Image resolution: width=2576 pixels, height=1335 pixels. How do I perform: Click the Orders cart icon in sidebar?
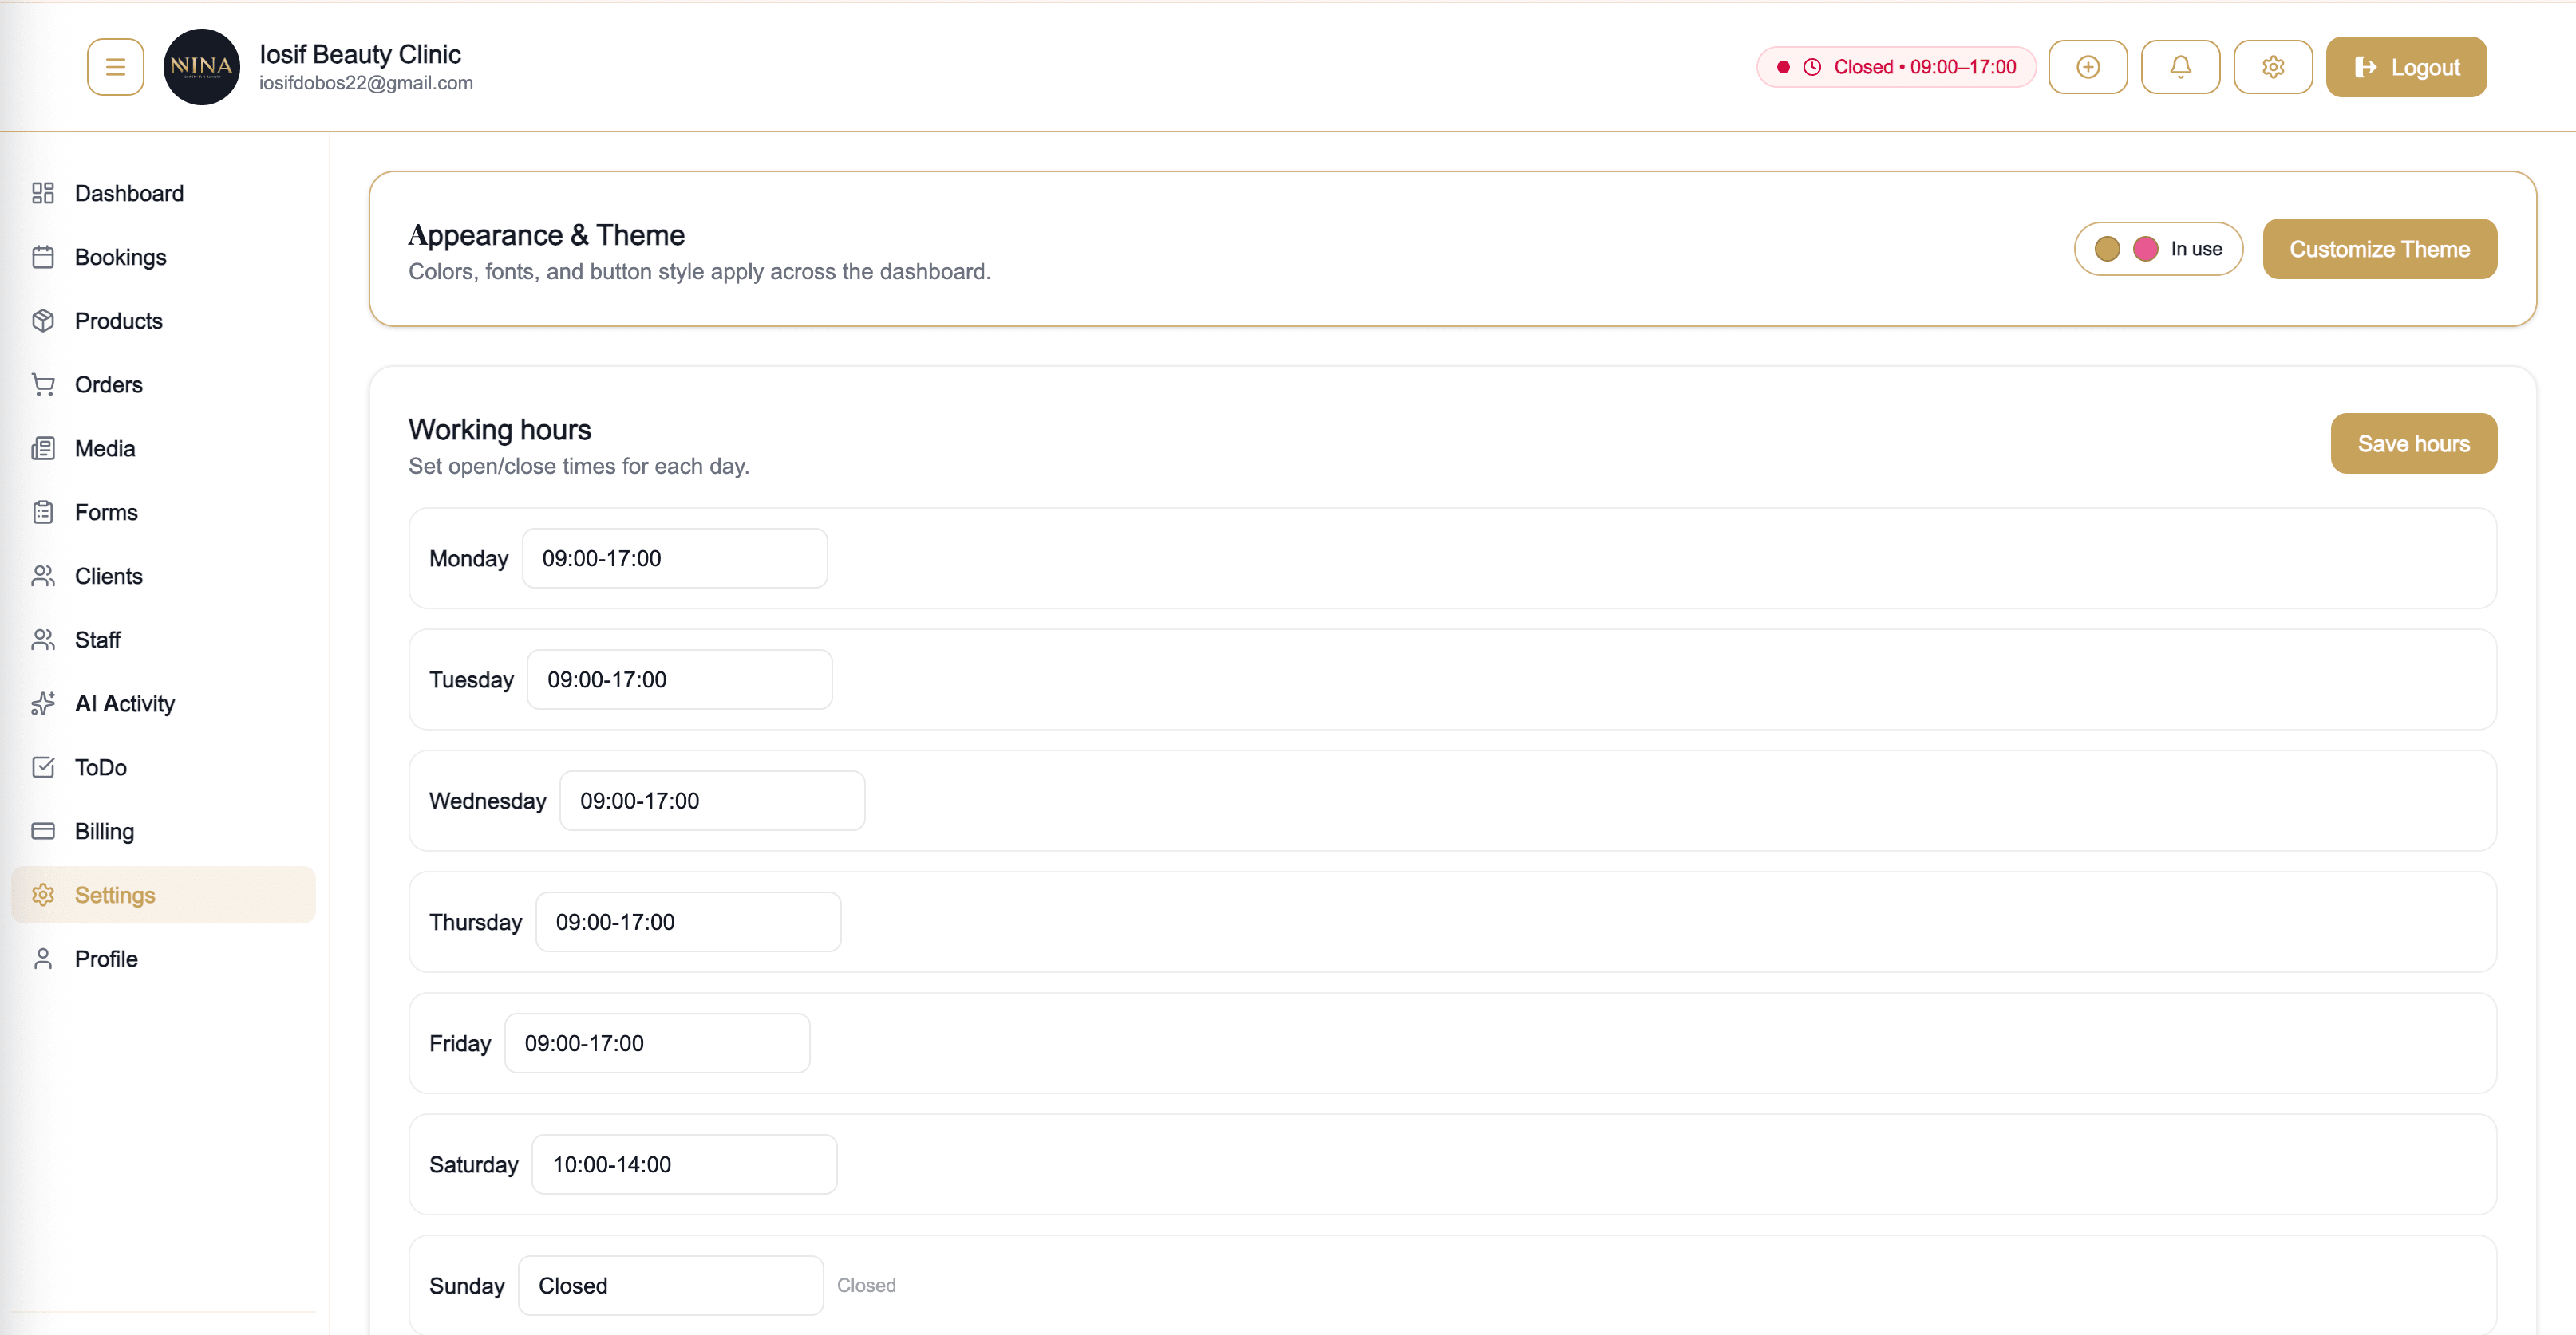[43, 384]
